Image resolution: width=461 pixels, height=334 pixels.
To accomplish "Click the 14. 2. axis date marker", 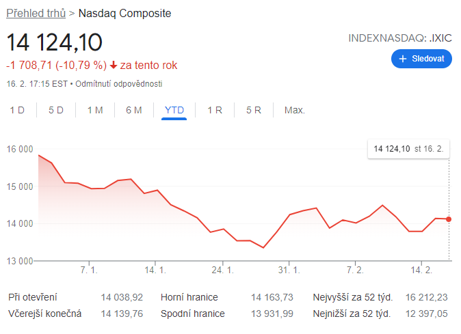I will pos(421,270).
